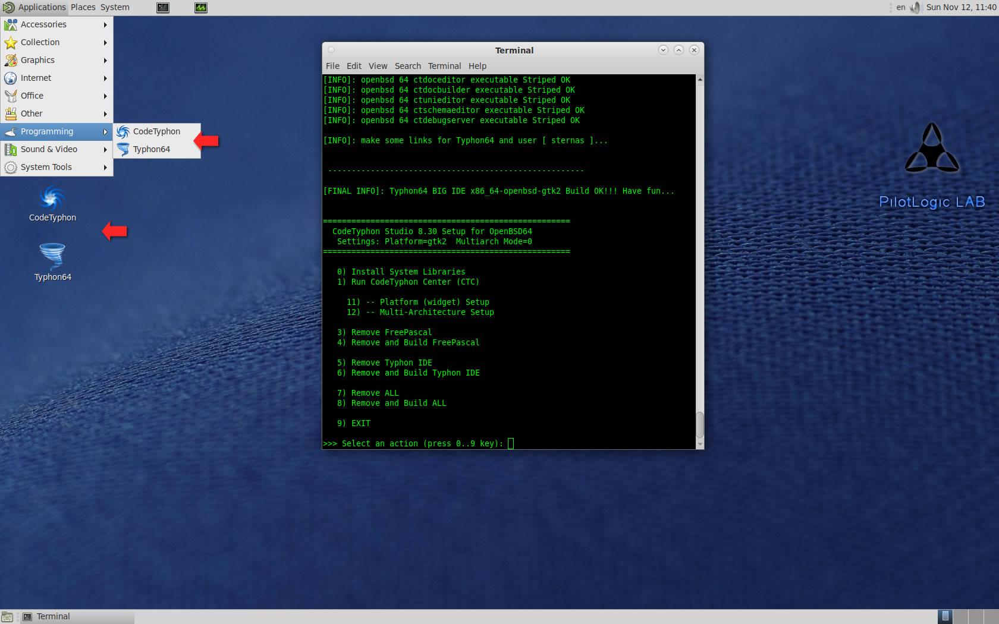Expand the Office submenu arrow
The image size is (999, 624).
pos(105,96)
